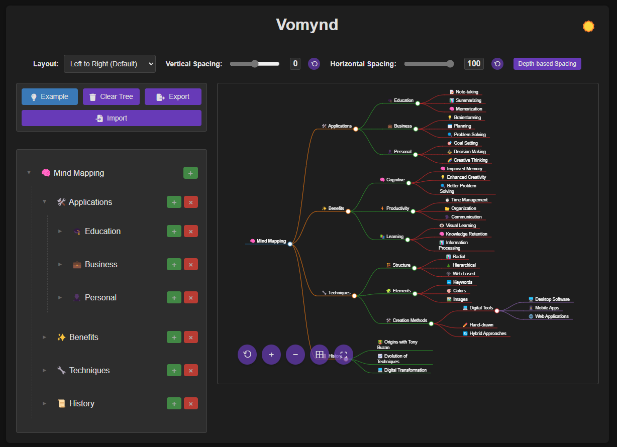617x447 pixels.
Task: Add a child to Education
Action: (x=174, y=231)
